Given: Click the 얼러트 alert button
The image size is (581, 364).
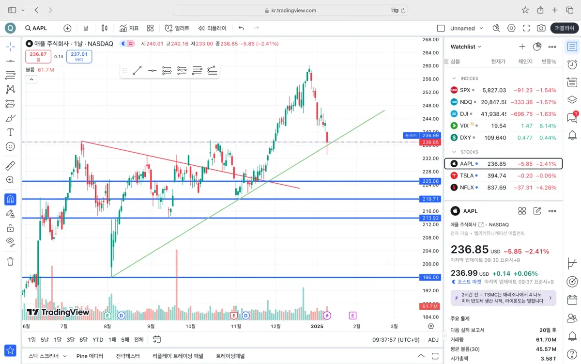Looking at the screenshot, I should click(x=177, y=28).
